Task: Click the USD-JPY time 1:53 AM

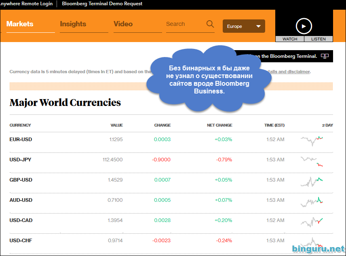Action: click(275, 160)
